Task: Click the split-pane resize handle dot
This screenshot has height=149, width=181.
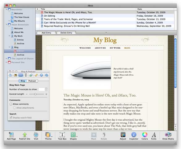Action: [106, 33]
